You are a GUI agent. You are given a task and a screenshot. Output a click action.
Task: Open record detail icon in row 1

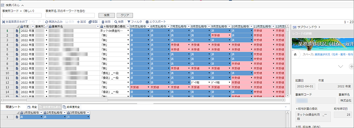[x=17, y=30]
